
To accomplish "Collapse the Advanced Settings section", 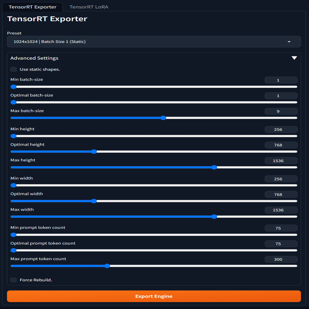I will point(294,58).
